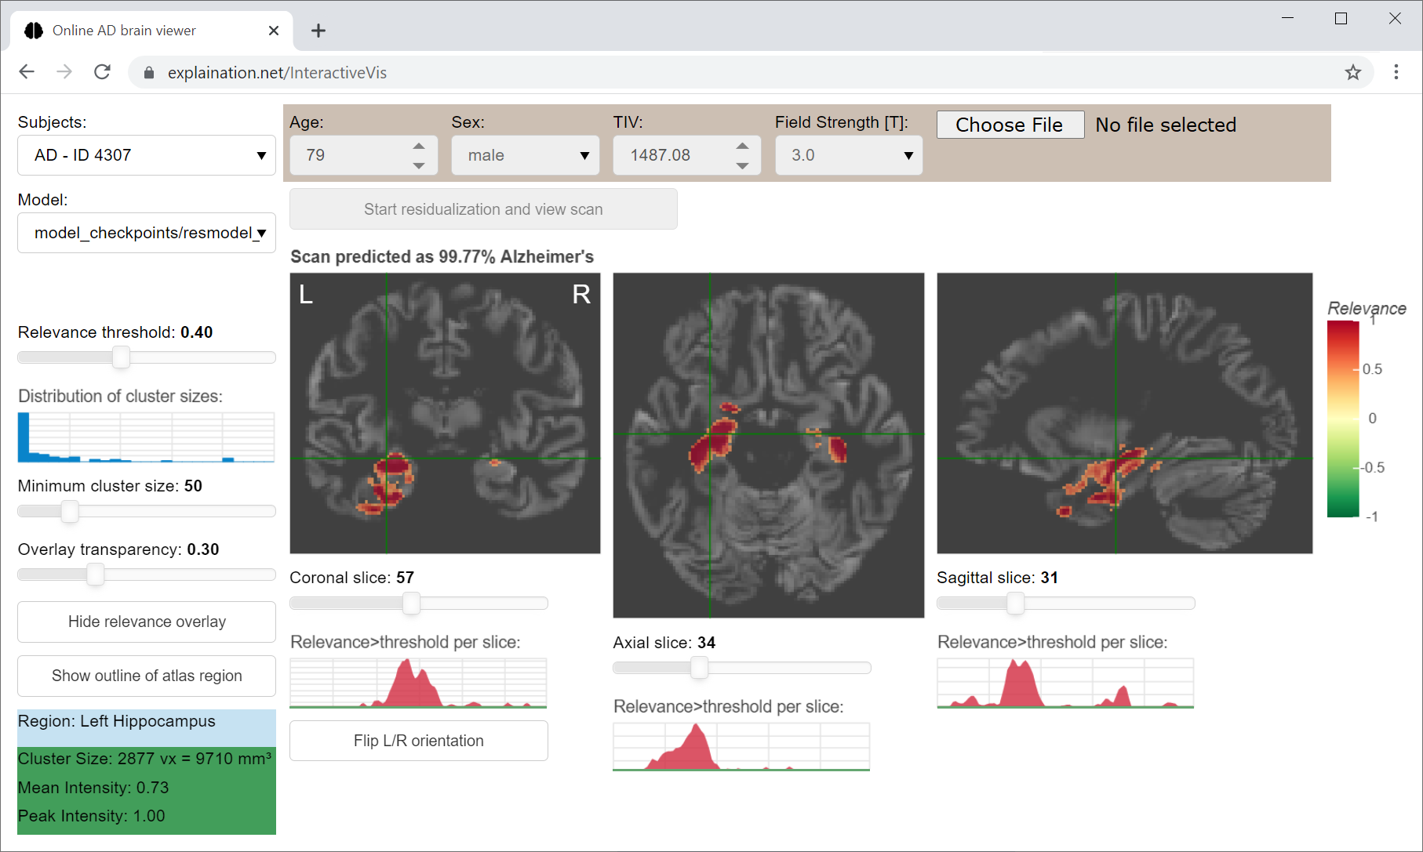Adjust the Axial slice slider handle
The width and height of the screenshot is (1423, 852).
[x=700, y=668]
